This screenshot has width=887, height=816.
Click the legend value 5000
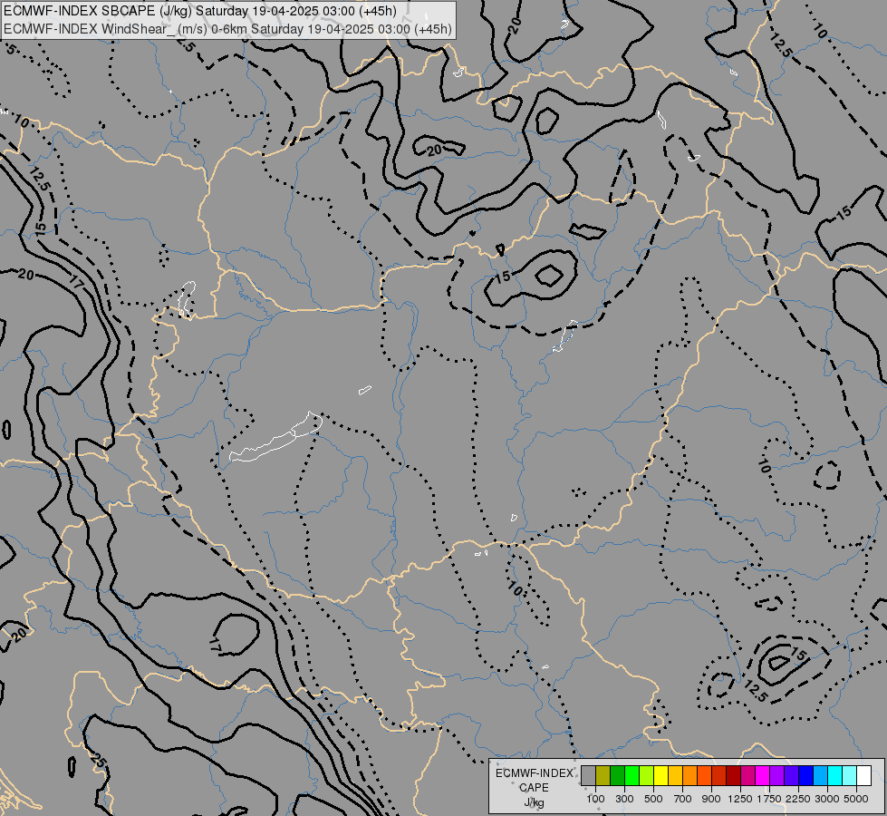856,799
